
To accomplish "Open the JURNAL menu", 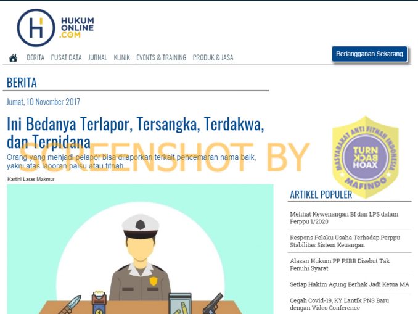I will [x=97, y=57].
